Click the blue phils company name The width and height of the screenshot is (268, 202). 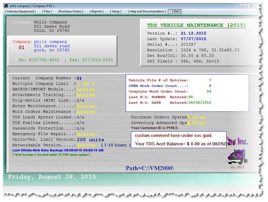[50, 42]
